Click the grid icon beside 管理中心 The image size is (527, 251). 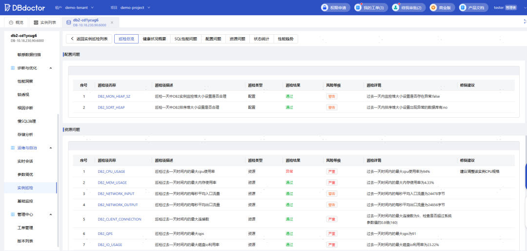pos(12,214)
